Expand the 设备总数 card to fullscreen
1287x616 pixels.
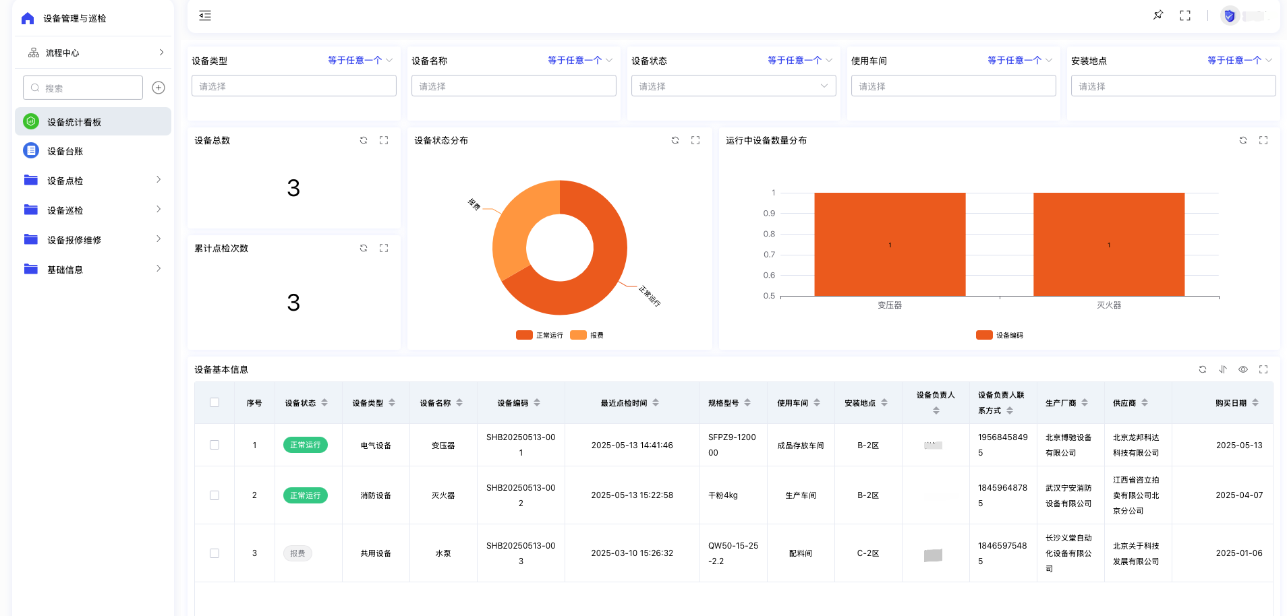(384, 140)
